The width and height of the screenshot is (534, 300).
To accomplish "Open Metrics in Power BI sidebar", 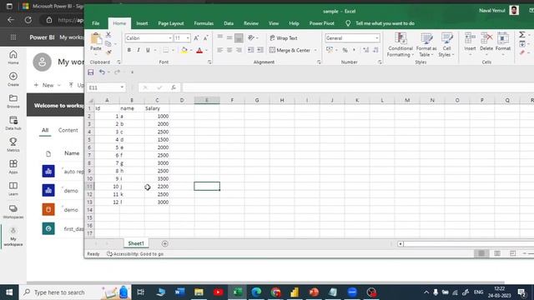I will point(13,144).
